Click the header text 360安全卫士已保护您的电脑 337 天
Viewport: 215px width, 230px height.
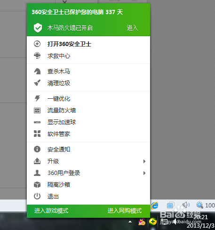point(77,12)
